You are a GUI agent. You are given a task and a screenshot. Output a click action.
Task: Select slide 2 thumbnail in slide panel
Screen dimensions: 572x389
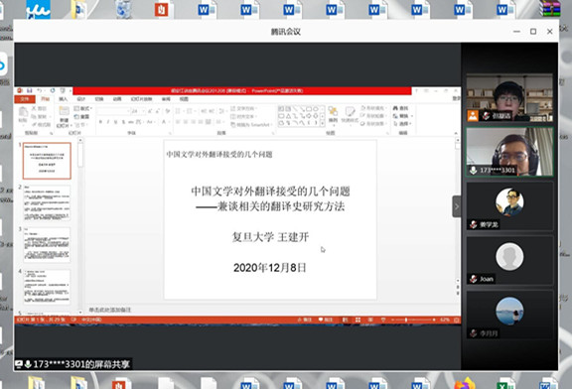point(47,202)
